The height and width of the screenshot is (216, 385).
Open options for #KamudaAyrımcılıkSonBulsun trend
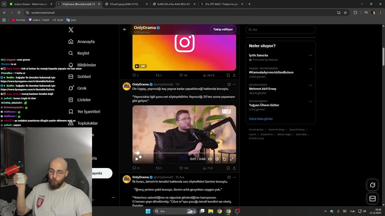point(310,69)
